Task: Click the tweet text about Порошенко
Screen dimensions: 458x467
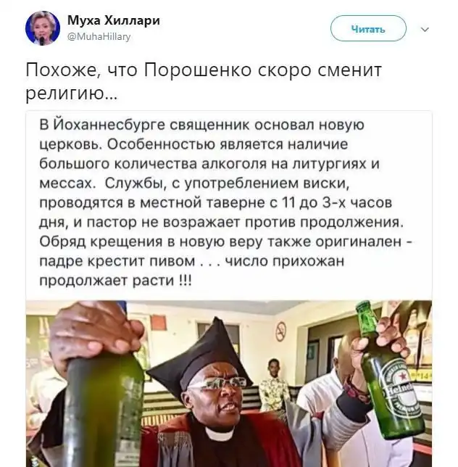Action: pos(204,81)
